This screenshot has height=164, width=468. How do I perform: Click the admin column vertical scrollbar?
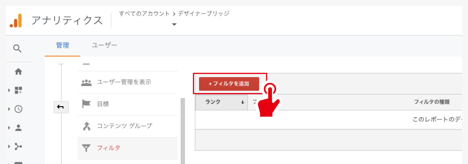pyautogui.click(x=183, y=131)
